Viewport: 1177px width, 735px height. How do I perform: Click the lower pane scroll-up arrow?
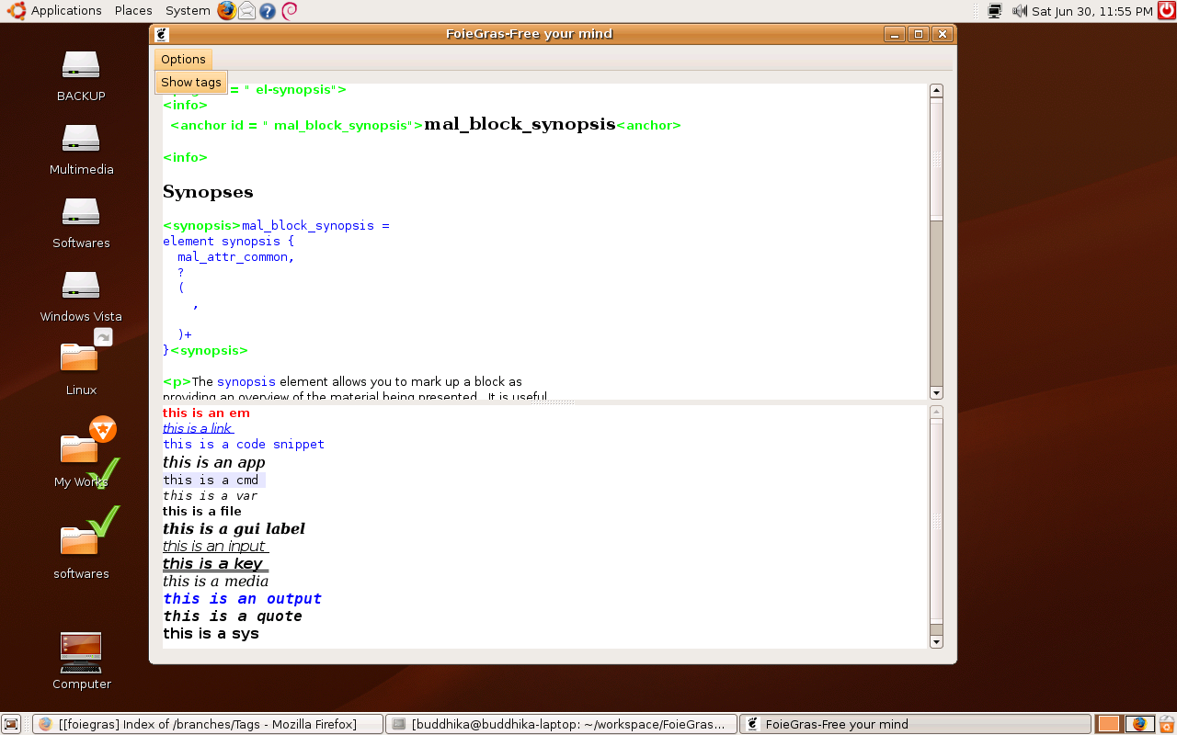point(936,413)
